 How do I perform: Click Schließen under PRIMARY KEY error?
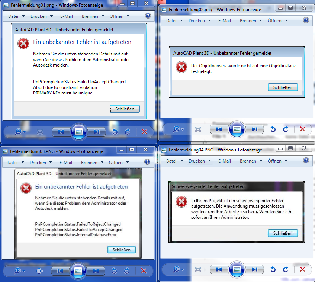click(125, 109)
